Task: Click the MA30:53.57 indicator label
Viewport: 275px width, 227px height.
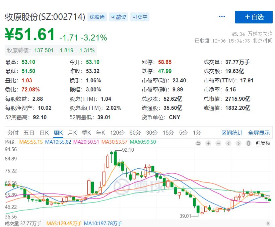Action: coord(114,142)
